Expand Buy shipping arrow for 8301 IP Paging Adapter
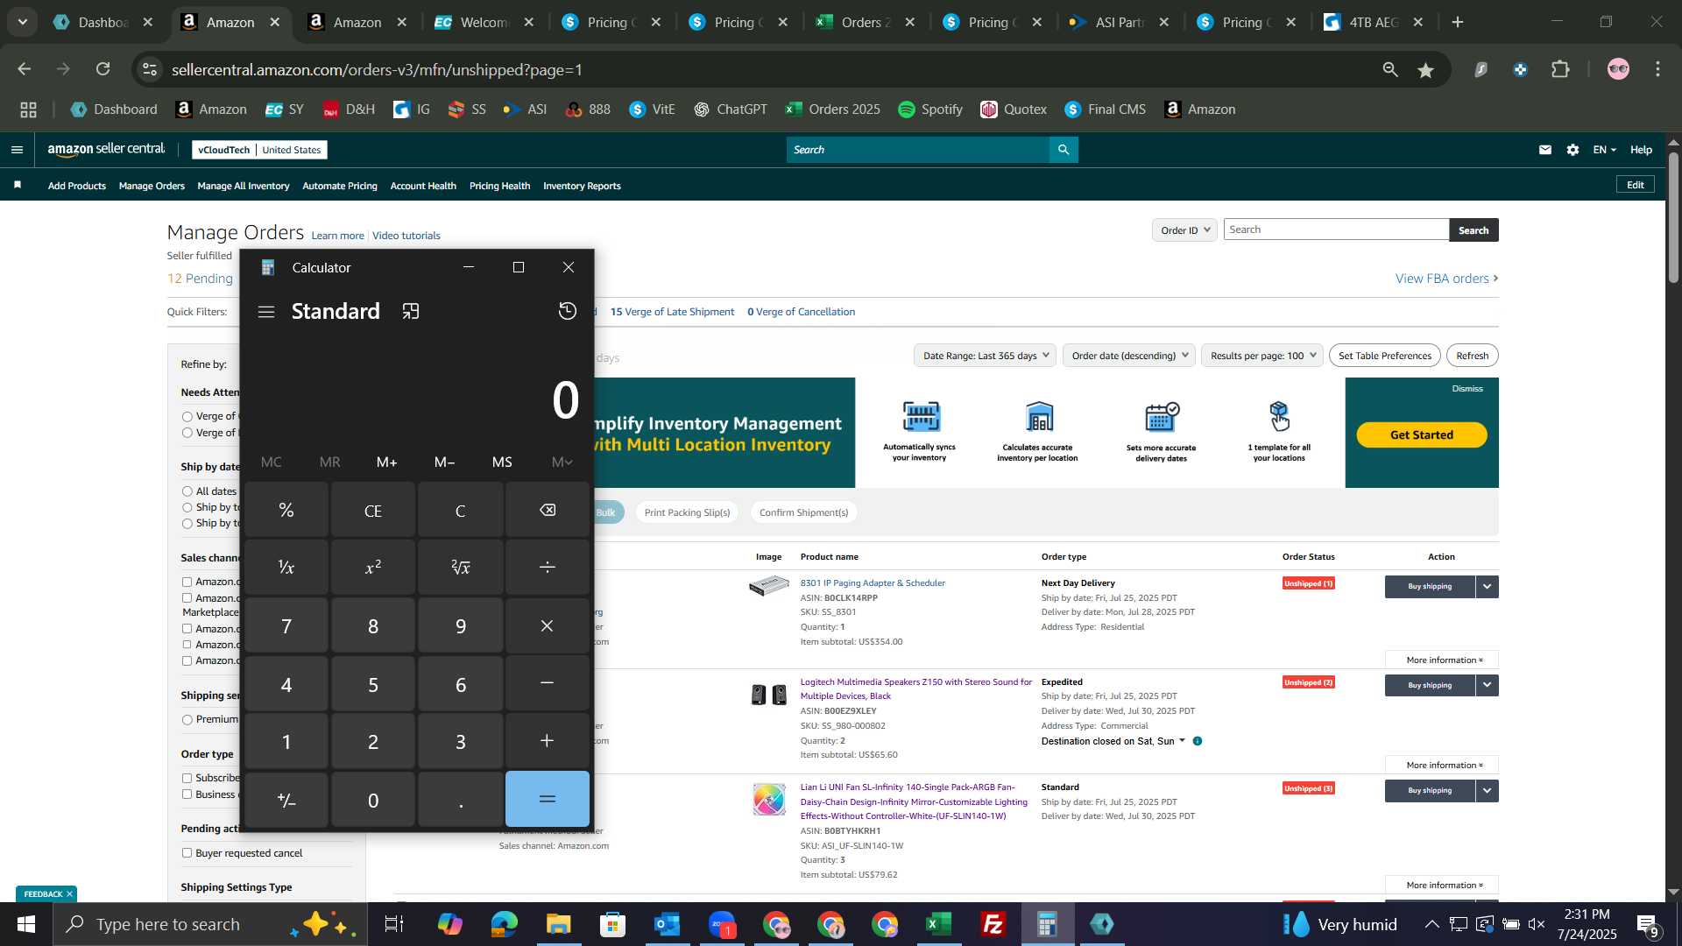1682x946 pixels. tap(1488, 587)
